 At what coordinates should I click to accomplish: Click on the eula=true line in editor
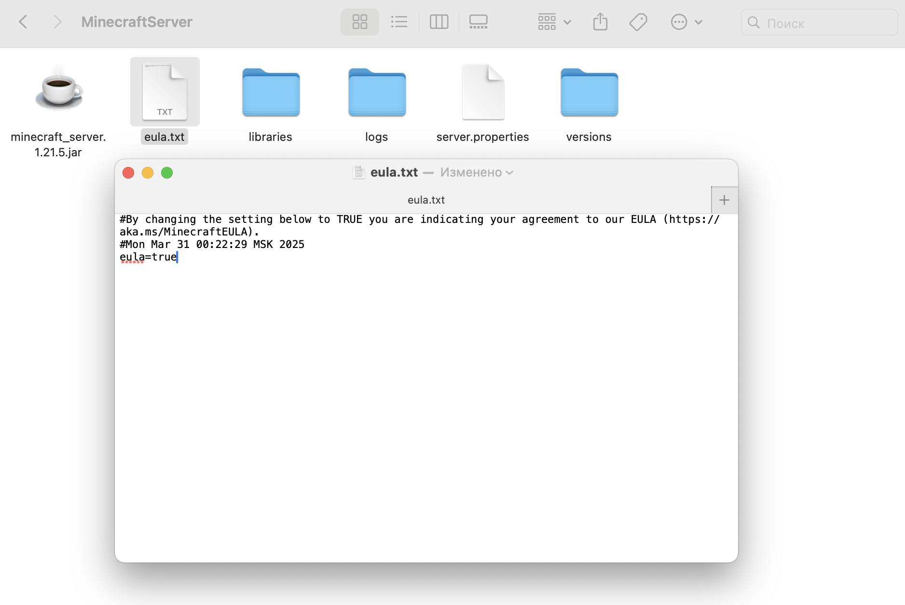(149, 257)
